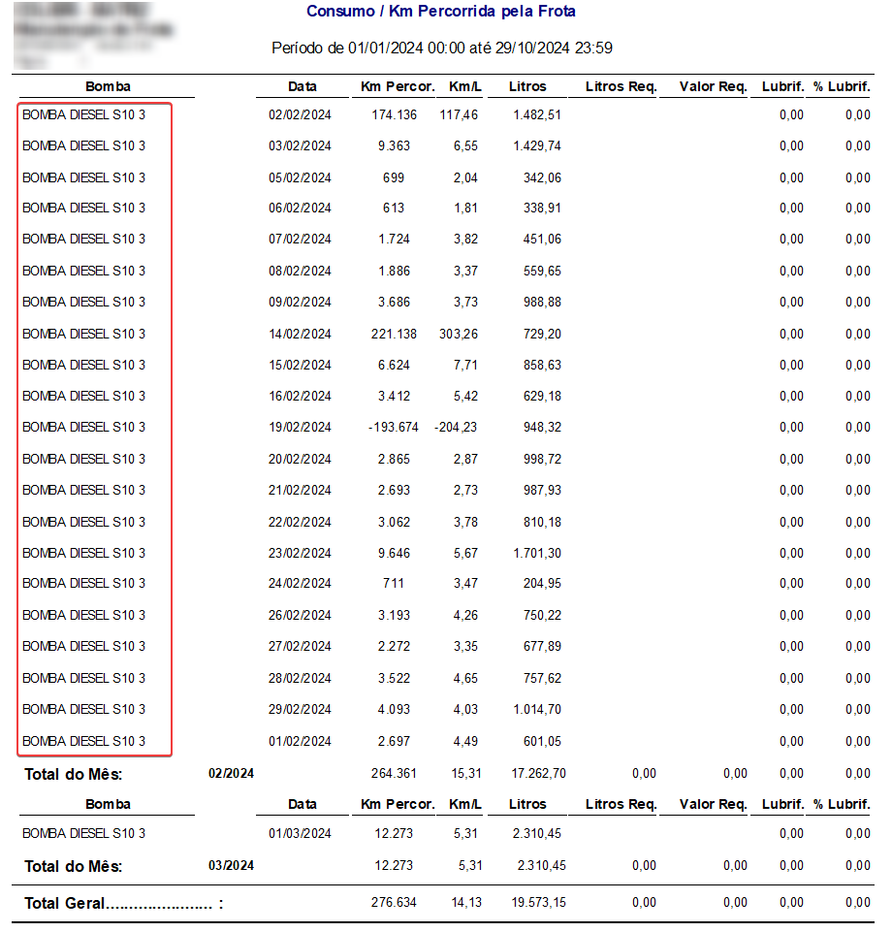Select date cell 29/02/2024
This screenshot has height=932, width=892.
point(300,710)
